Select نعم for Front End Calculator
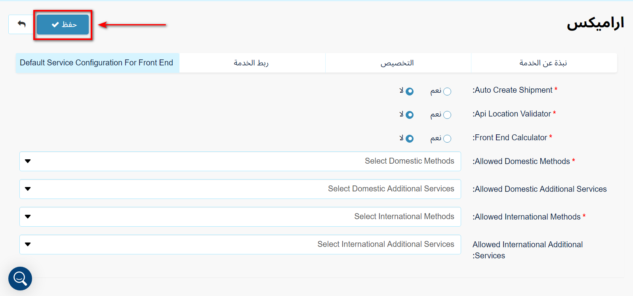The image size is (633, 296). 447,139
